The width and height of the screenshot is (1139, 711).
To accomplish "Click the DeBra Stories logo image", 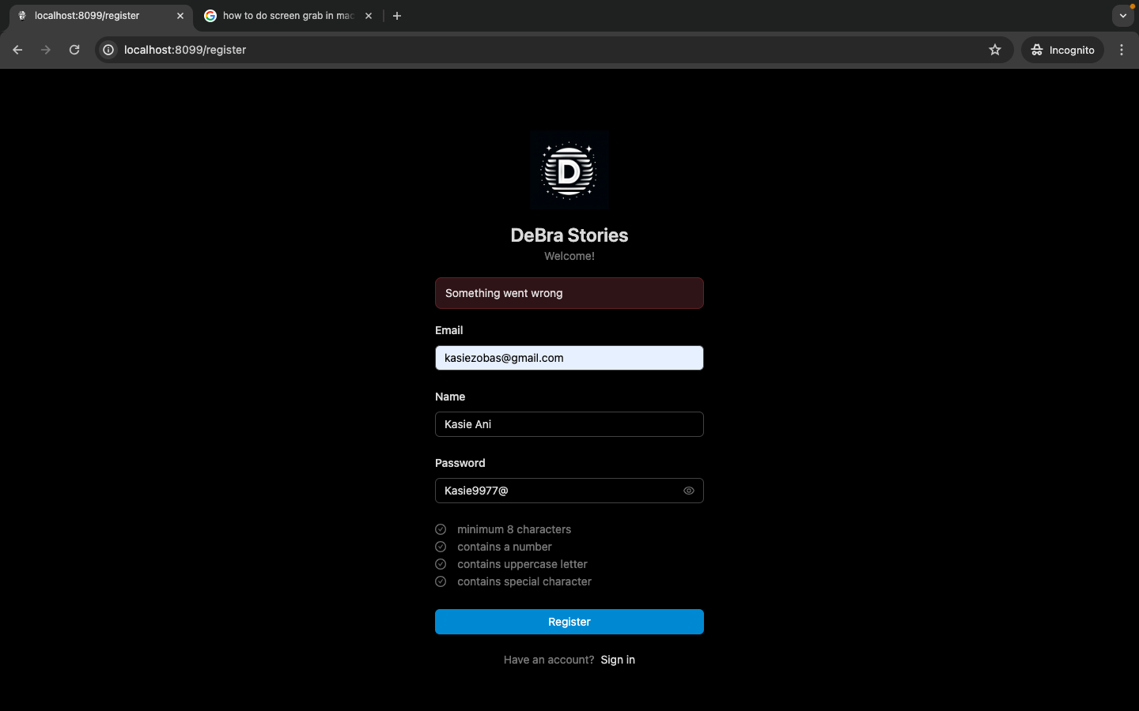I will pyautogui.click(x=569, y=169).
